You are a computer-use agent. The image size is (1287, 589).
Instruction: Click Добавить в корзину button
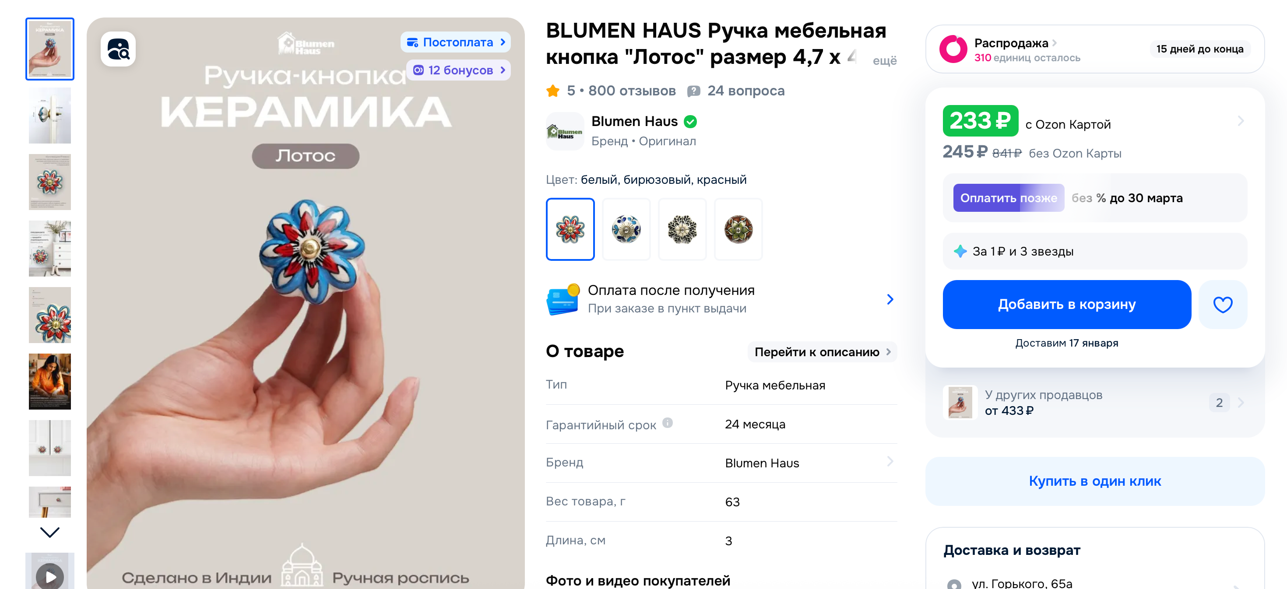tap(1067, 304)
